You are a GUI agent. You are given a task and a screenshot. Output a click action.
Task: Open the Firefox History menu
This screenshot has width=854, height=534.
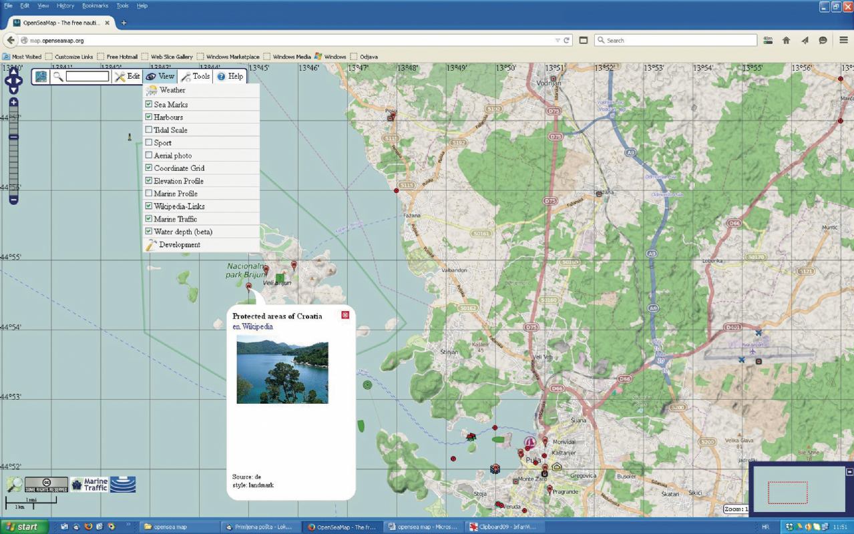65,5
